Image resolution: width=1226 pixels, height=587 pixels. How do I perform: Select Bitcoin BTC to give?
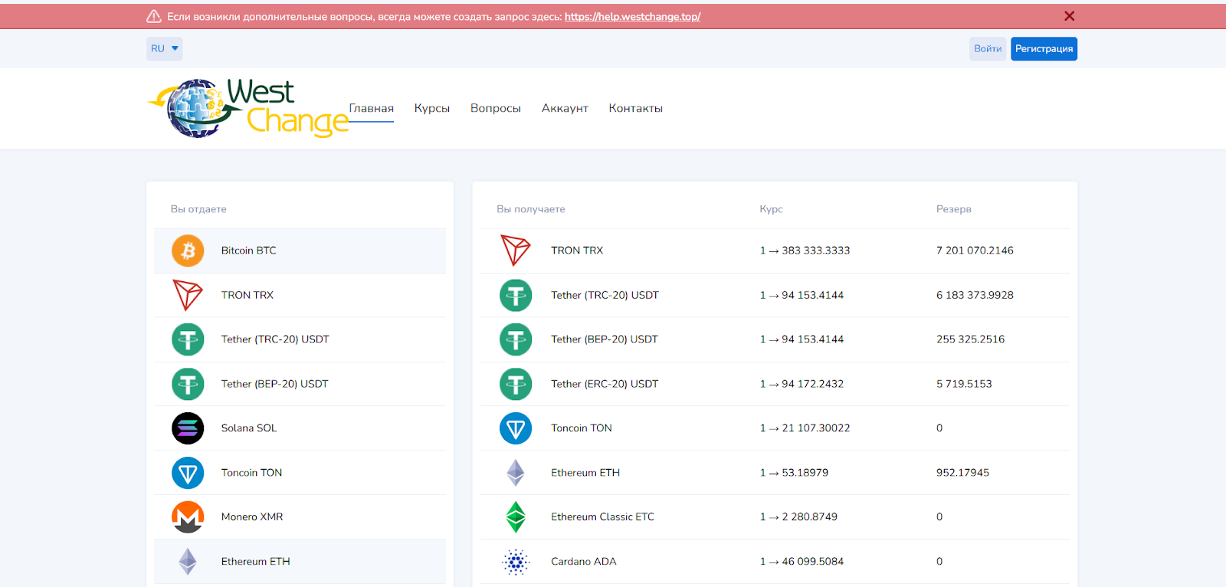pos(300,251)
